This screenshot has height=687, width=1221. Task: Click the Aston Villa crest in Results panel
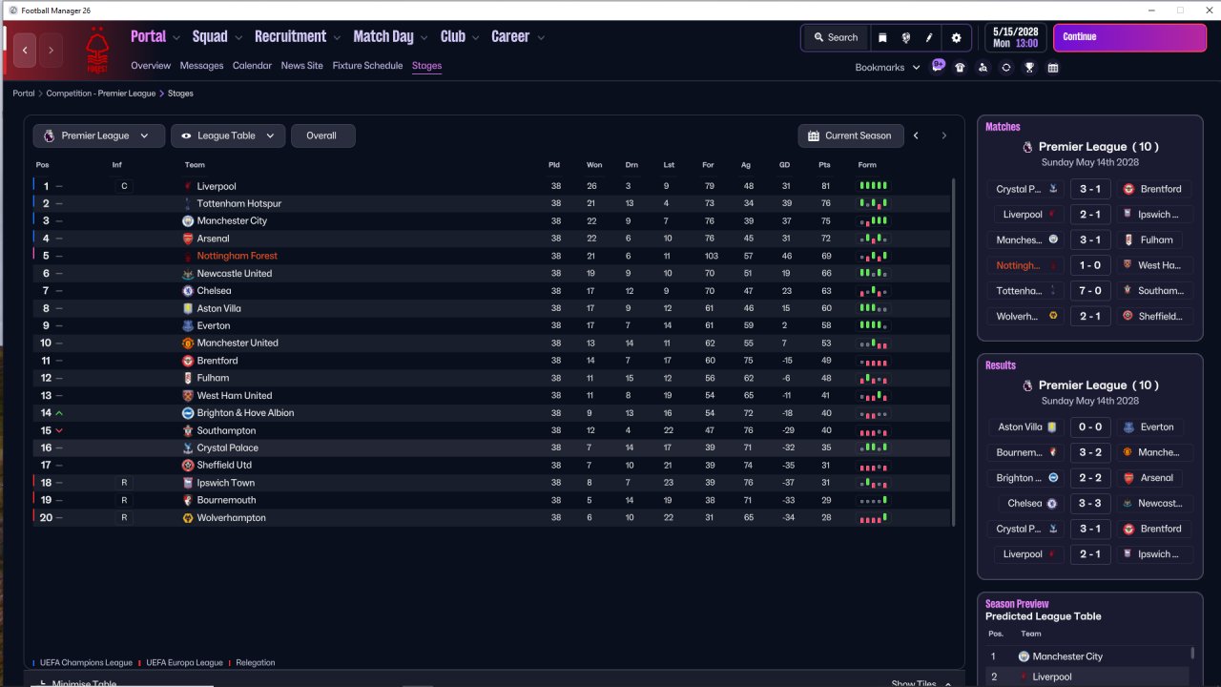click(x=1052, y=427)
